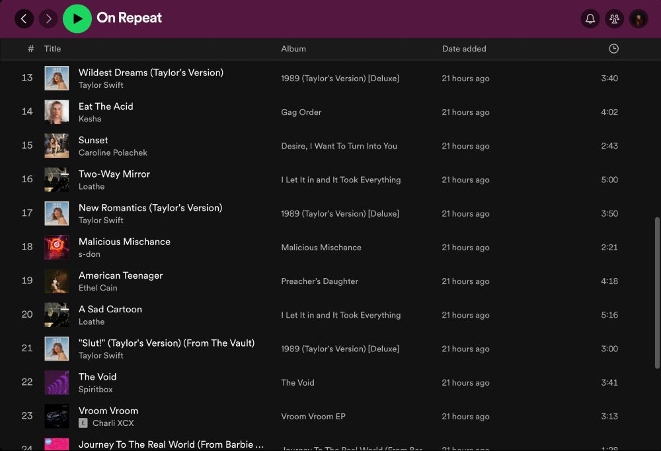The image size is (661, 451).
Task: Click the explicit E badge beside Charli XCX
Action: pyautogui.click(x=83, y=423)
